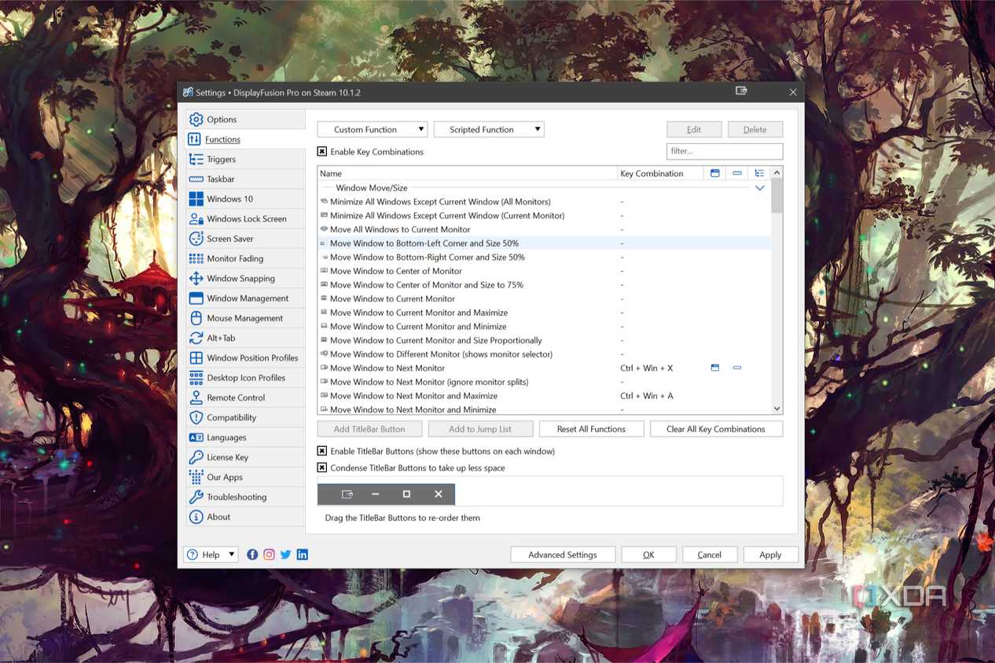Click the TitleBar button column header icon

[715, 173]
